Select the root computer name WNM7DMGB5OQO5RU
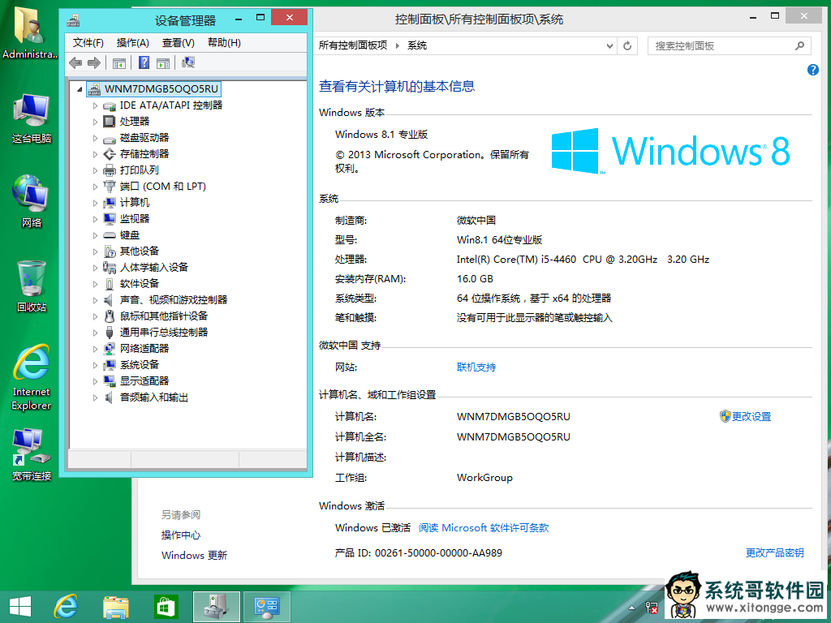831x623 pixels. click(x=161, y=89)
